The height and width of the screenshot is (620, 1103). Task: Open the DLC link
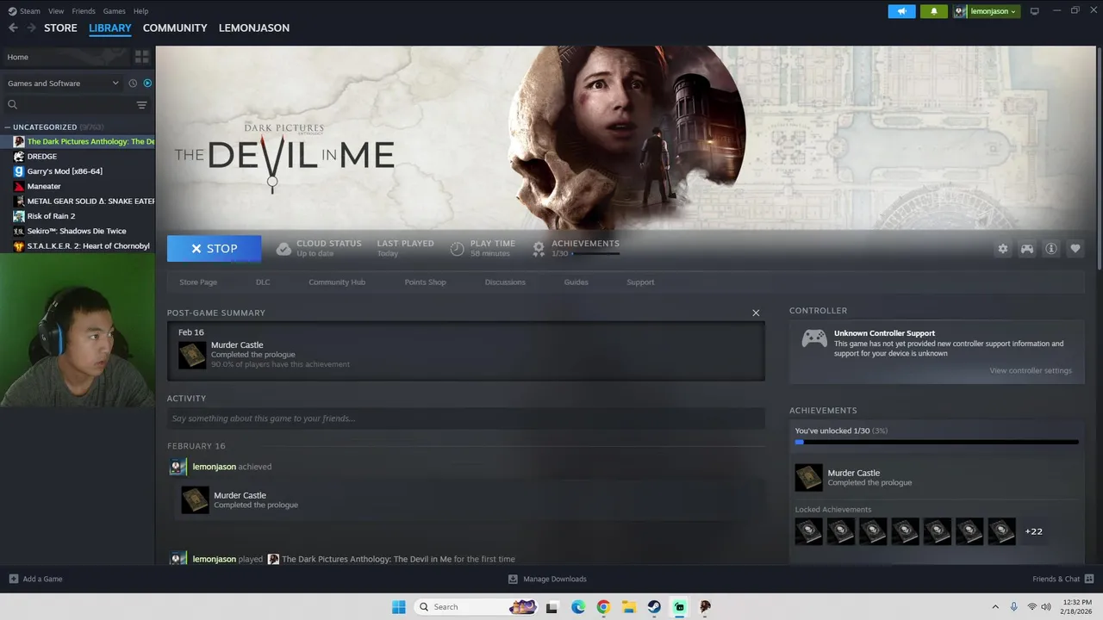(263, 282)
